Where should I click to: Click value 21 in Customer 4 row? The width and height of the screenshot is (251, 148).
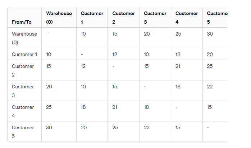(115, 107)
